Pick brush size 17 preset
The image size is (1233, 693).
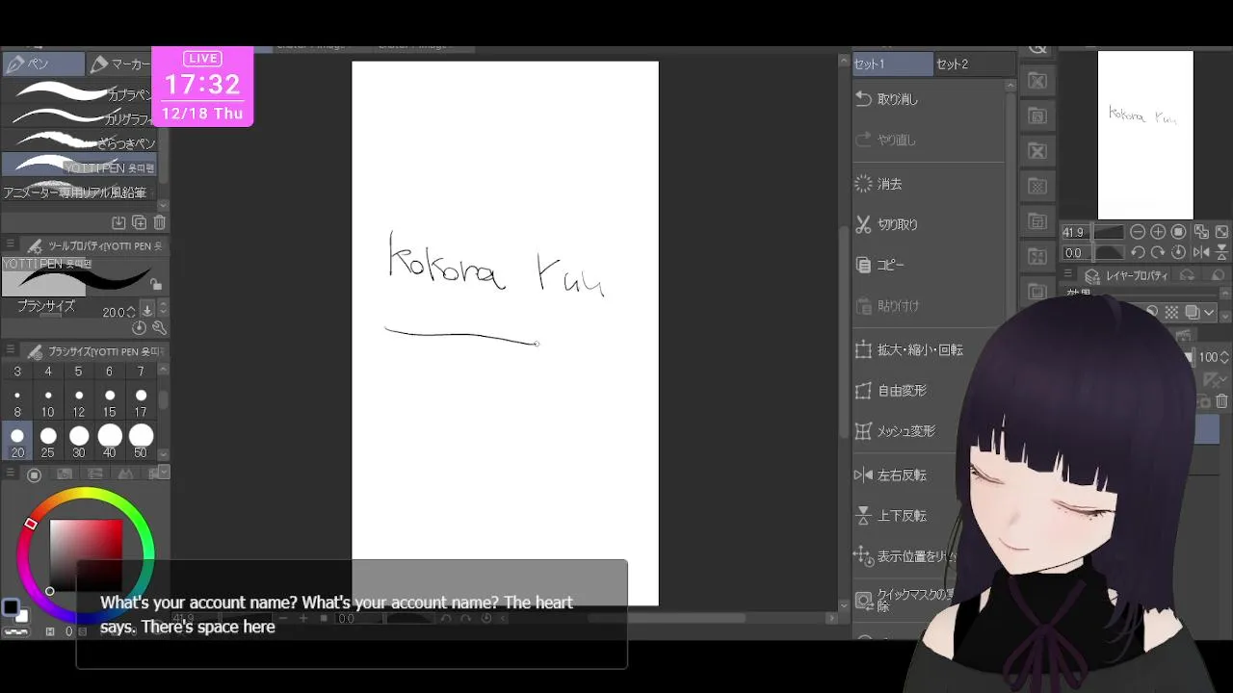(x=141, y=402)
